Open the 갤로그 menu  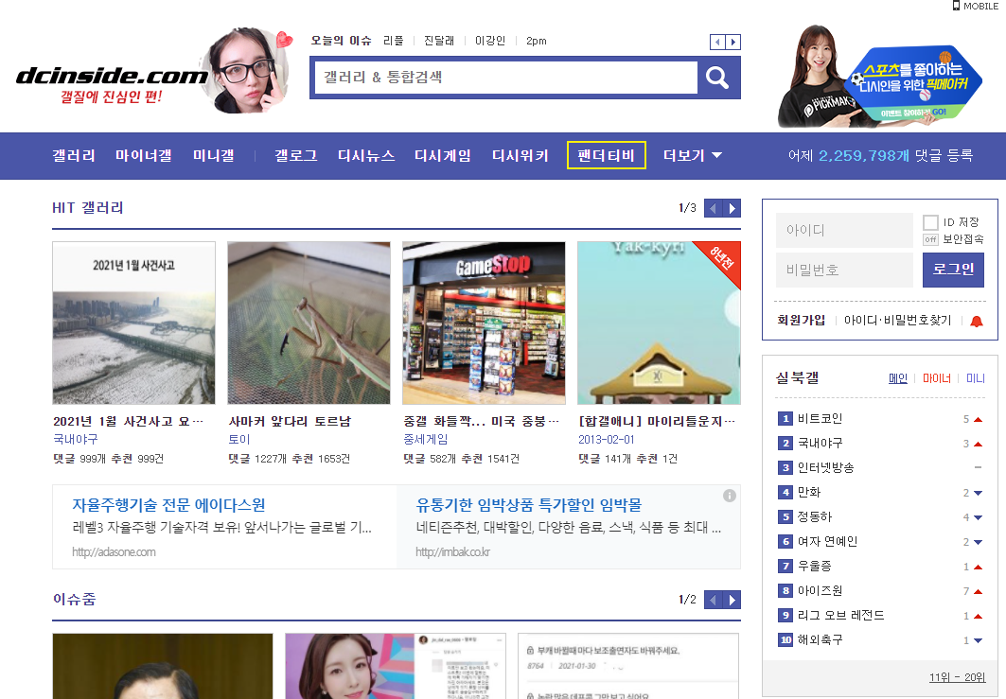pos(296,155)
